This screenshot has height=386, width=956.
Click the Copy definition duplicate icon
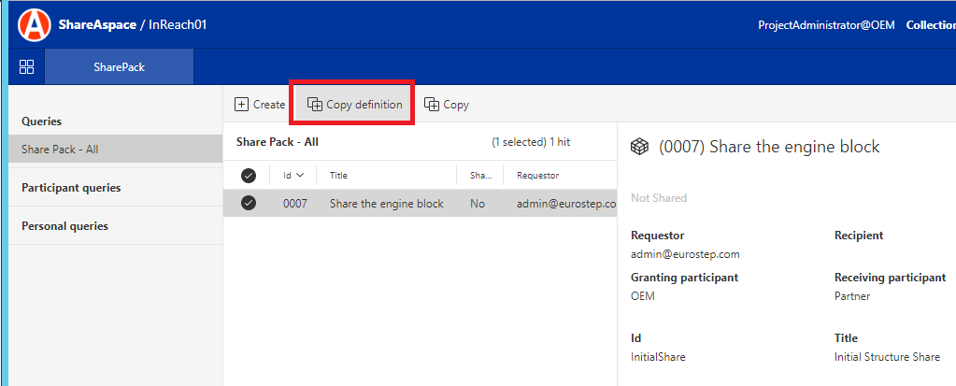point(314,105)
